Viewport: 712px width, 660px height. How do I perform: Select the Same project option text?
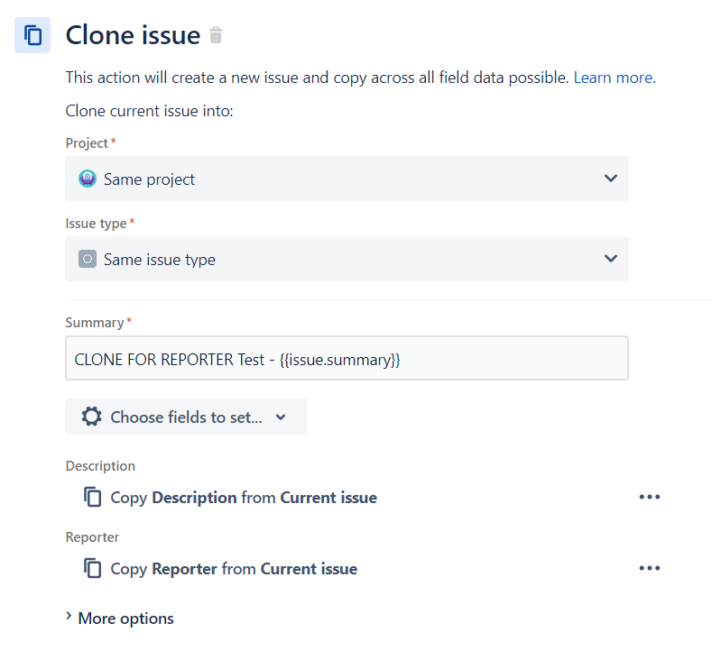tap(150, 179)
